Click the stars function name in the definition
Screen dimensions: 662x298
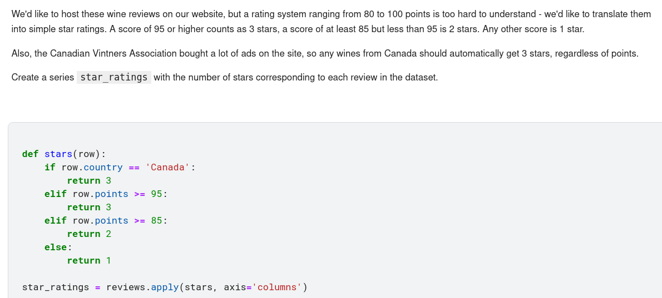[58, 154]
